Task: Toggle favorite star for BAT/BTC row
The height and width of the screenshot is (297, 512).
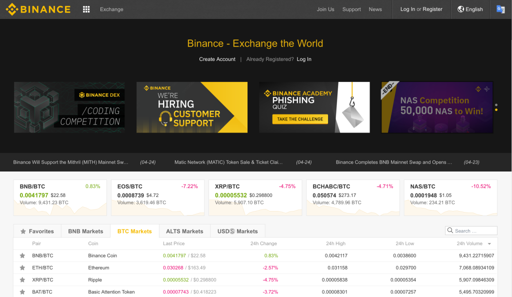Action: [x=22, y=292]
